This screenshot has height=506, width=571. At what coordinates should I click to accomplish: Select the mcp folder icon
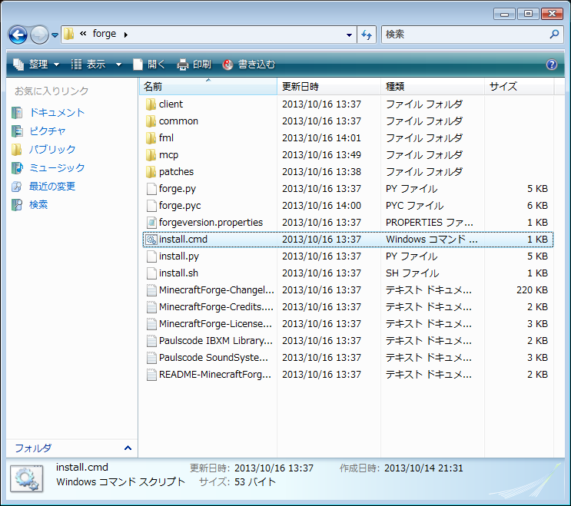(x=151, y=155)
